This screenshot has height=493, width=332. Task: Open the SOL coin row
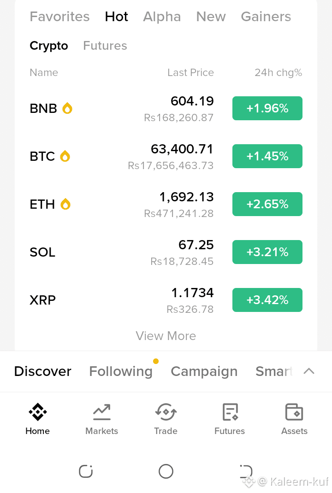click(166, 252)
